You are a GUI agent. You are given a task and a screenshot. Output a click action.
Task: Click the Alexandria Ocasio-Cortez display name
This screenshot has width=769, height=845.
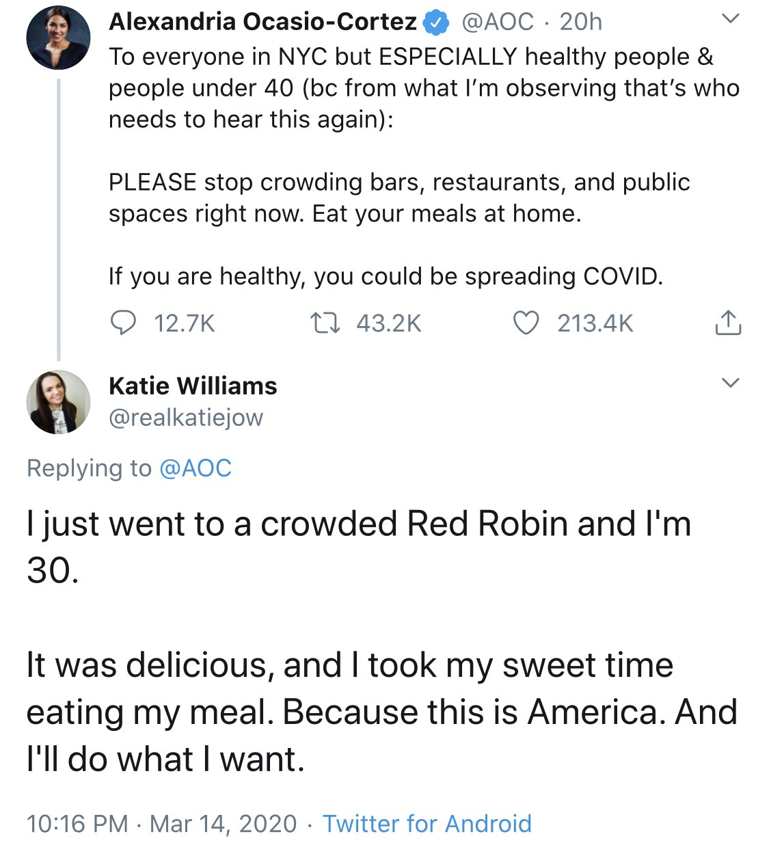pos(262,22)
